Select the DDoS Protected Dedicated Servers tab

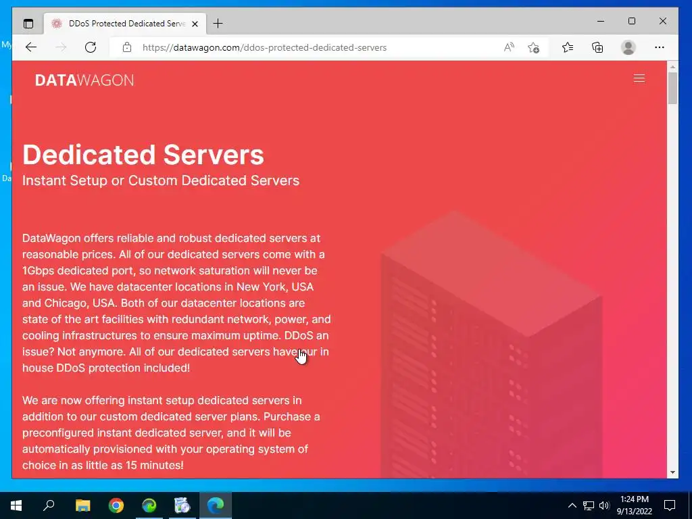(x=124, y=24)
